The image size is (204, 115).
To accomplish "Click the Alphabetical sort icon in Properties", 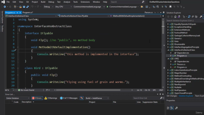I will 172,108.
